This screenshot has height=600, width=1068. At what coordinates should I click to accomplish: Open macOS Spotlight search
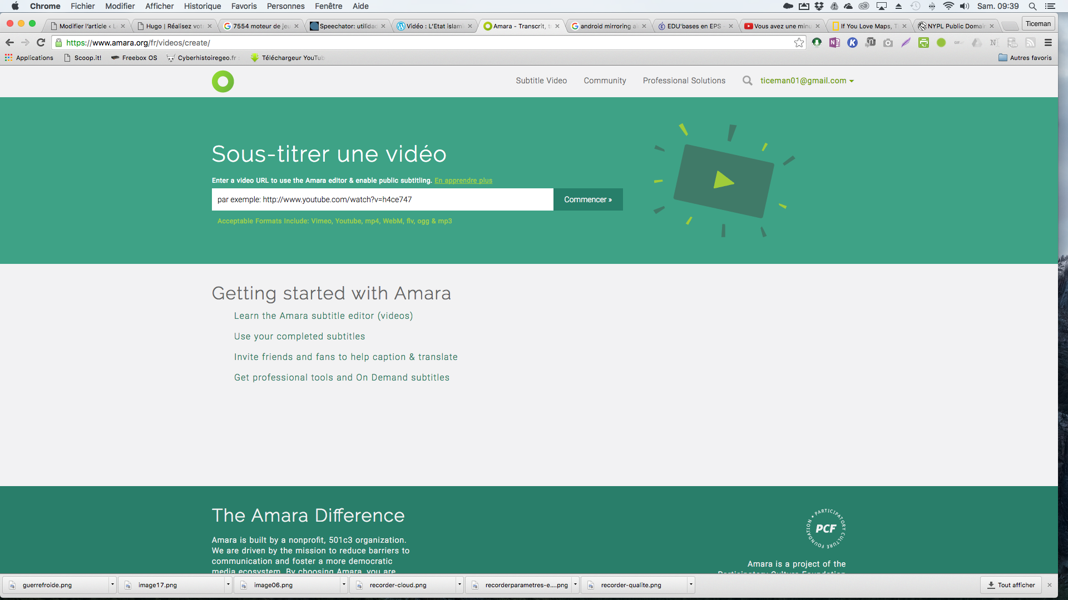pyautogui.click(x=1032, y=6)
